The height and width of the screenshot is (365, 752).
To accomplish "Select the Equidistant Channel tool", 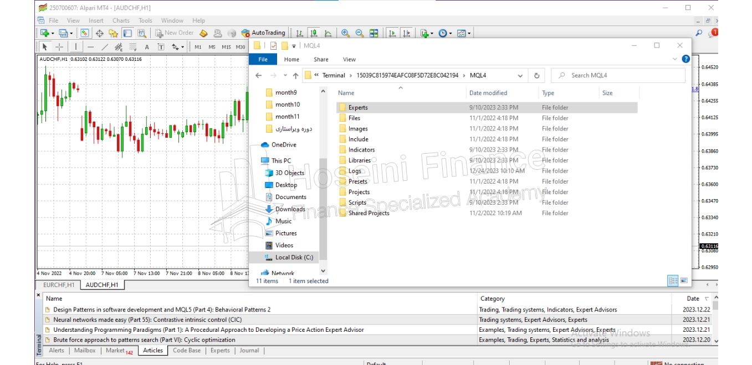I will [119, 47].
